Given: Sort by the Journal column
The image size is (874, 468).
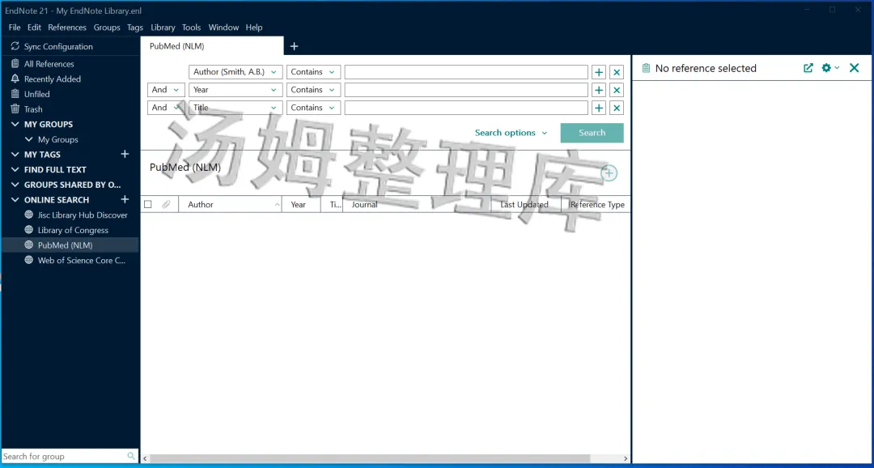Looking at the screenshot, I should point(417,204).
